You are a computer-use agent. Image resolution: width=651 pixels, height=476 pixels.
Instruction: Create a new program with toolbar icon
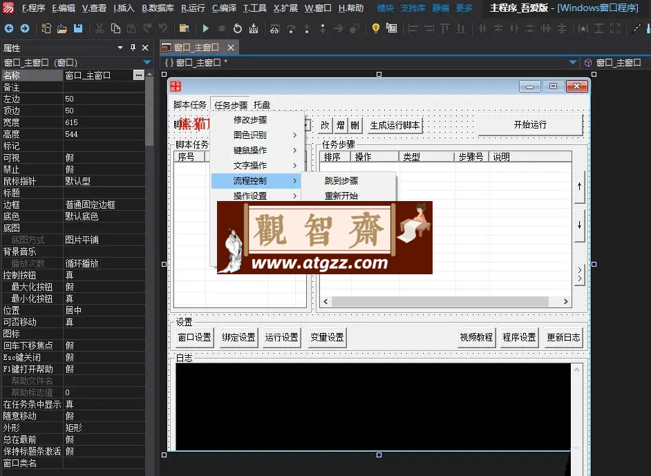click(x=46, y=28)
